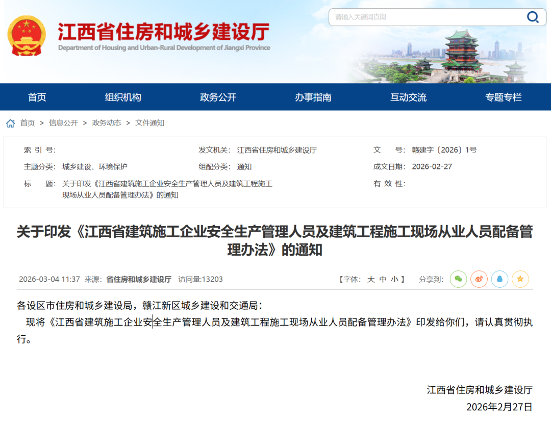Click the search magnifier icon
The height and width of the screenshot is (422, 551).
coord(533,17)
